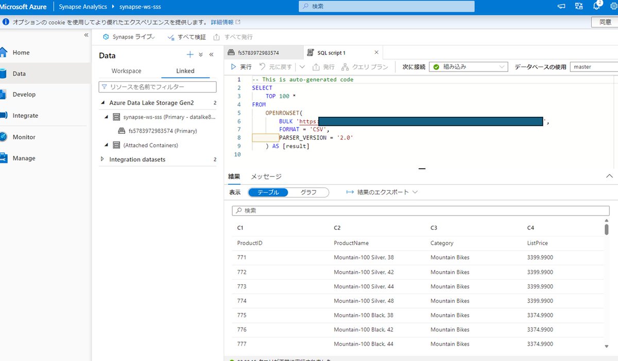Screen dimensions: 618x361
Task: Collapse Azure Data Lake Storage Gen2 node
Action: (103, 103)
